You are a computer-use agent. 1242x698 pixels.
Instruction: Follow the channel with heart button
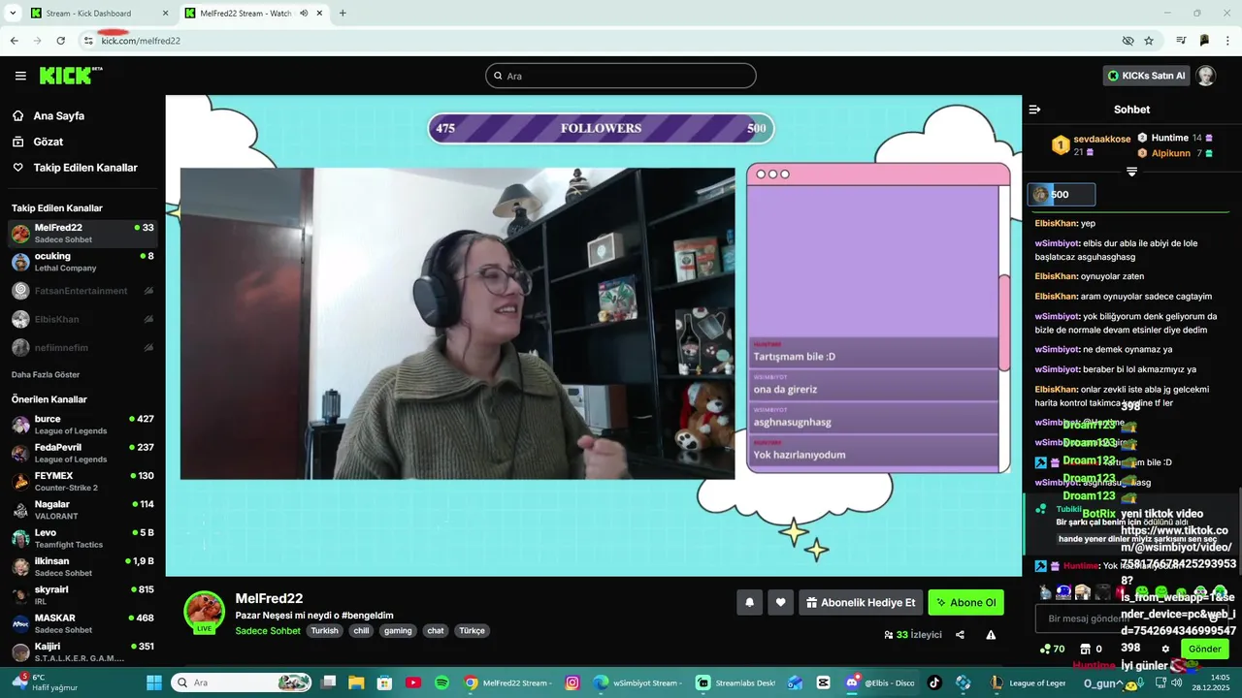780,602
